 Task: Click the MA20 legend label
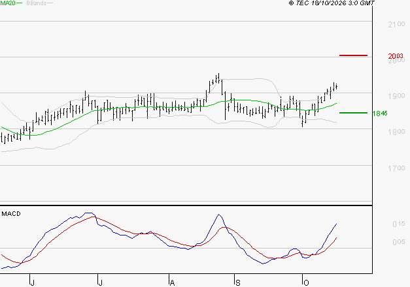[x=8, y=3]
